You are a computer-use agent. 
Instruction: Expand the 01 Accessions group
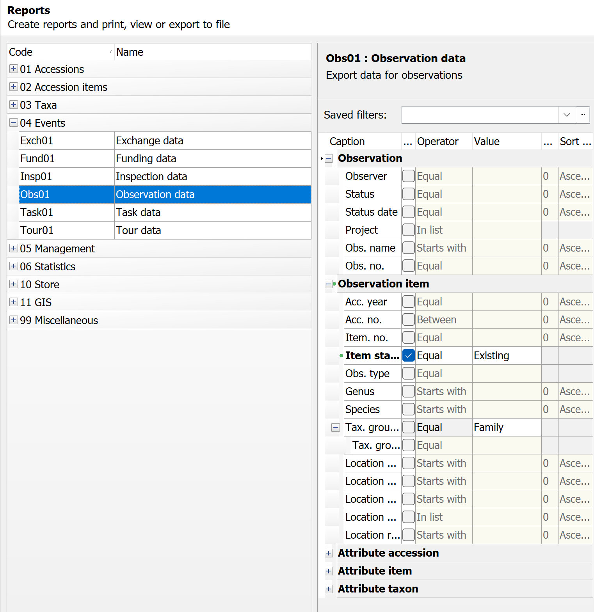tap(14, 69)
